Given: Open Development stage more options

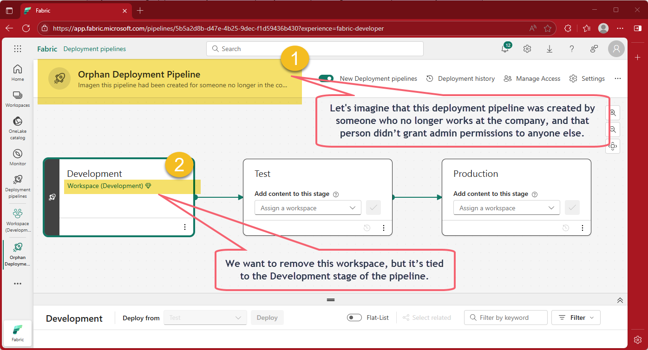Looking at the screenshot, I should [185, 227].
